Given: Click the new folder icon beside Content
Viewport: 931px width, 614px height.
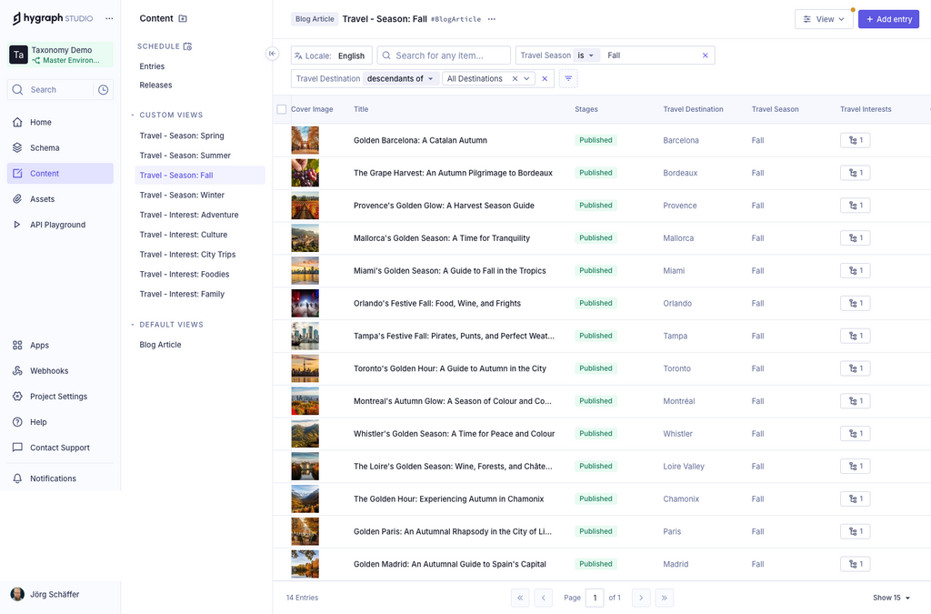Looking at the screenshot, I should [x=183, y=18].
